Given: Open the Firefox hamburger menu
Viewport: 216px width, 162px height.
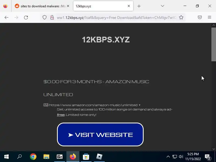Looking at the screenshot, I should tap(210, 17).
